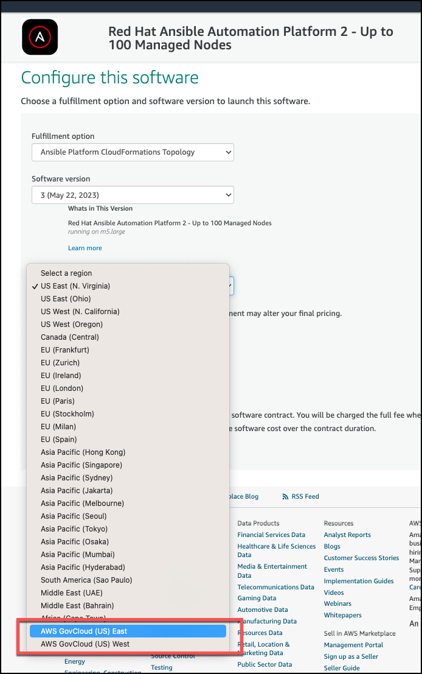Screen dimensions: 422x674
Task: Open Implementation Guides link
Action: click(x=359, y=581)
